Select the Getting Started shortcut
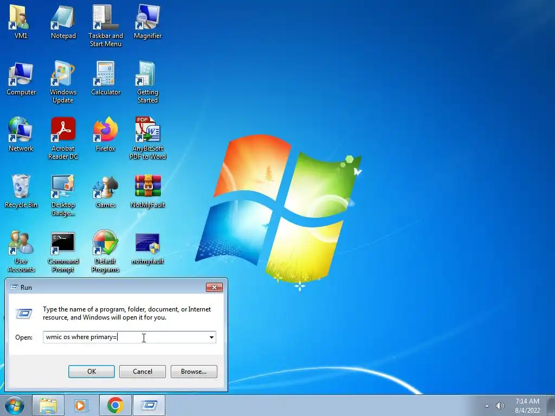This screenshot has width=555, height=416. tap(147, 82)
